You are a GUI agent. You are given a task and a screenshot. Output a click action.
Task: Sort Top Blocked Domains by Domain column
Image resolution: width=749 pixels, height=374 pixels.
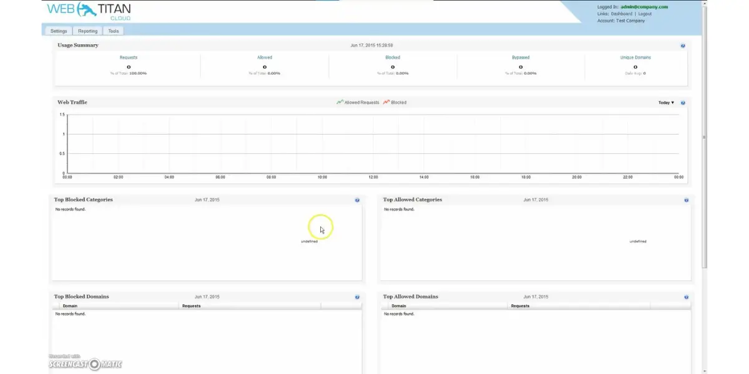(117, 306)
